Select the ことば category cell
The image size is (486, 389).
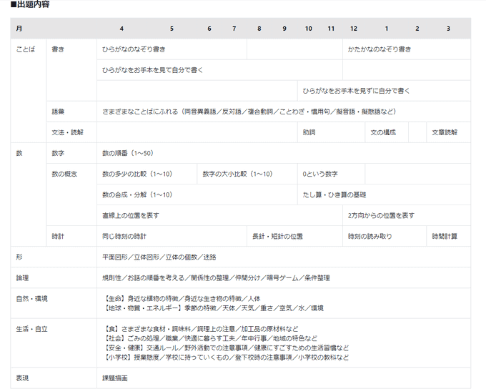pyautogui.click(x=26, y=49)
